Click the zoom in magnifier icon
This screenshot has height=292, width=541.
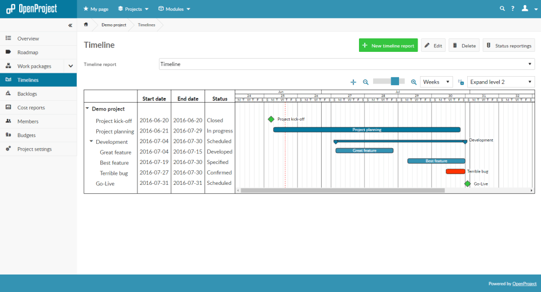point(414,82)
